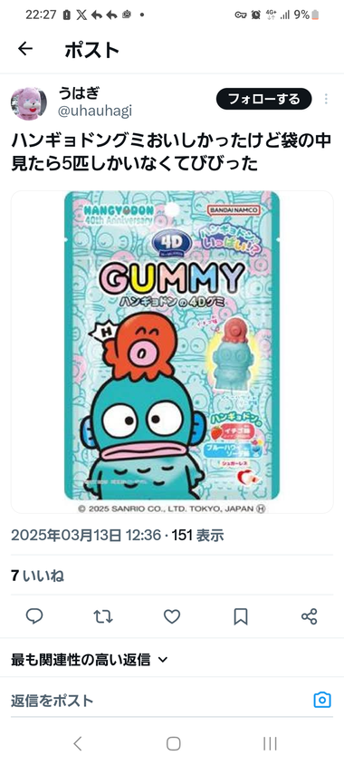
Task: Open うはぎ's profile avatar
Action: click(29, 103)
